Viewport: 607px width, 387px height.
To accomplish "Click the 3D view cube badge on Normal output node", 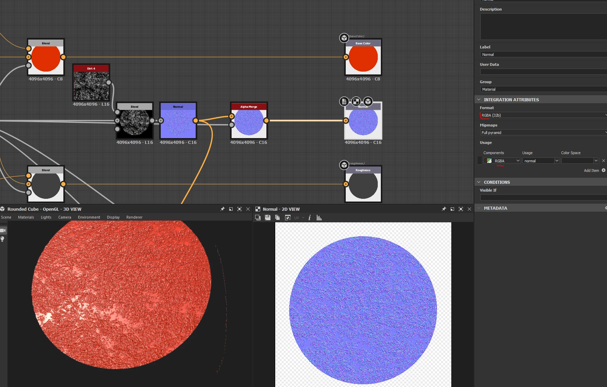I will 368,101.
